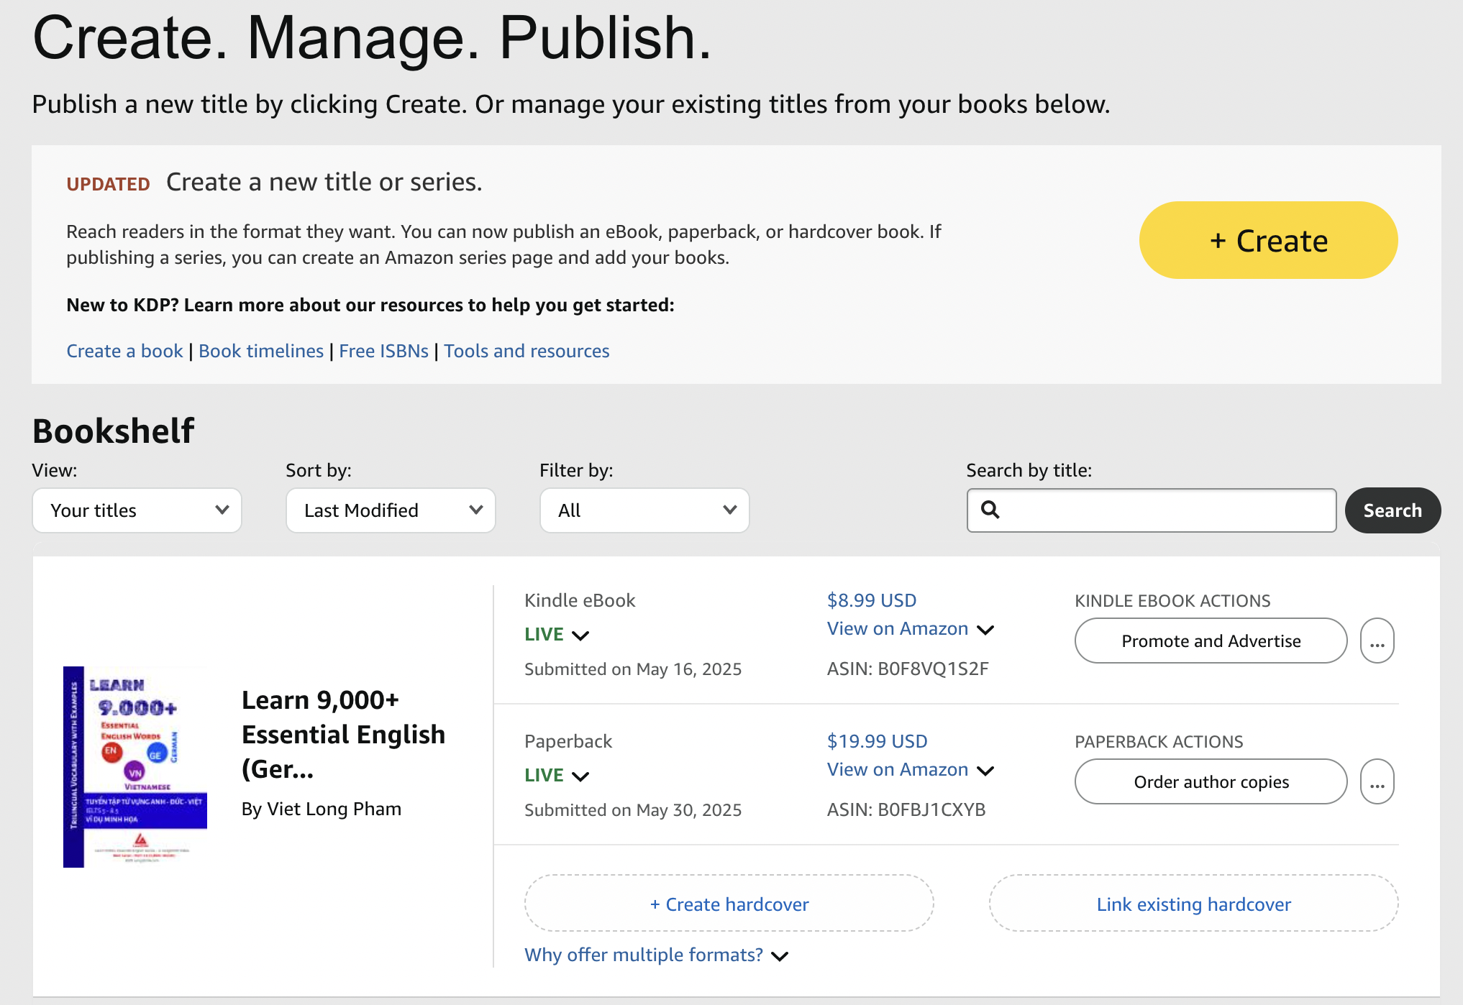1463x1005 pixels.
Task: Open ellipsis menu for Kindle eBook actions
Action: pos(1377,641)
